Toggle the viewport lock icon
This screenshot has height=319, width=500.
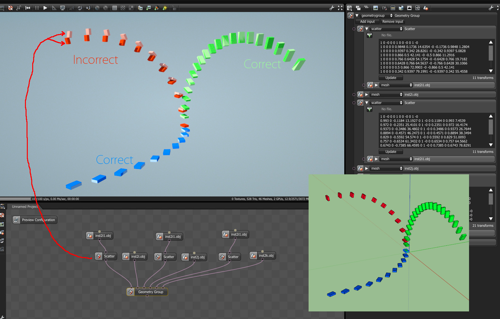pyautogui.click(x=174, y=8)
